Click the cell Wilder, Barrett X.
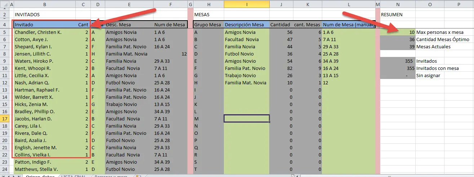This screenshot has height=177, width=474. tap(45, 97)
